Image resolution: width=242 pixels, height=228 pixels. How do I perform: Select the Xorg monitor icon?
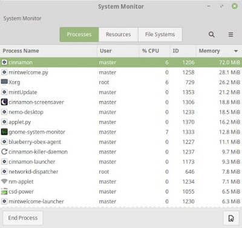click(4, 82)
